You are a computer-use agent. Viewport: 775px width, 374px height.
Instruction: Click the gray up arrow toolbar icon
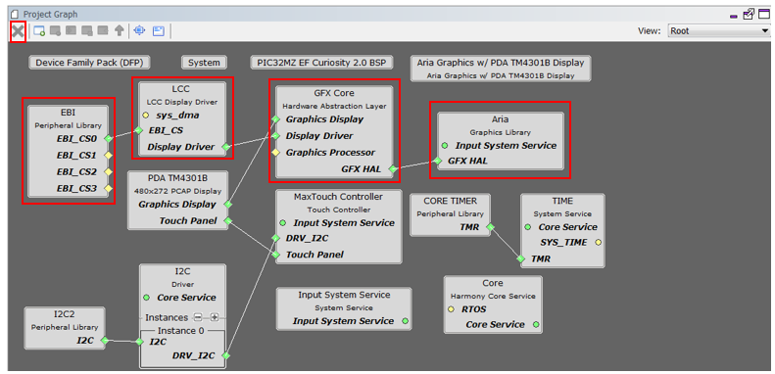[x=120, y=31]
